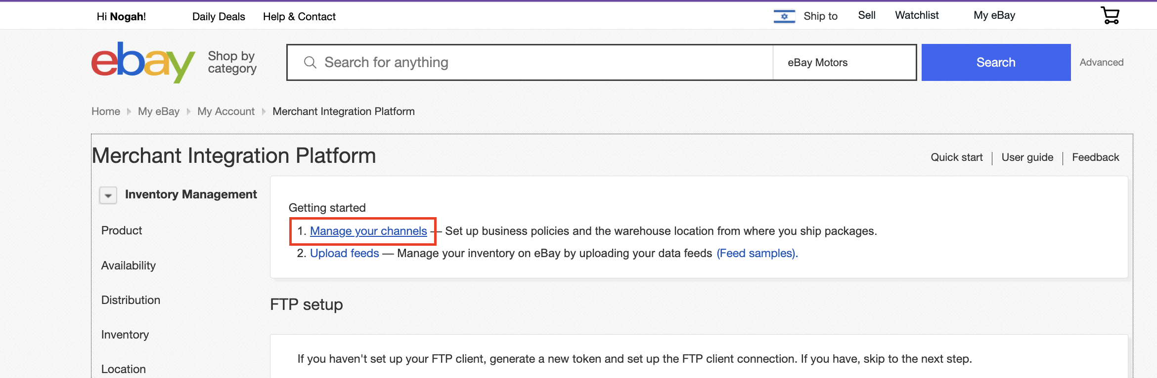Screen dimensions: 1157x378
Task: Open the shopping cart icon
Action: [1110, 15]
